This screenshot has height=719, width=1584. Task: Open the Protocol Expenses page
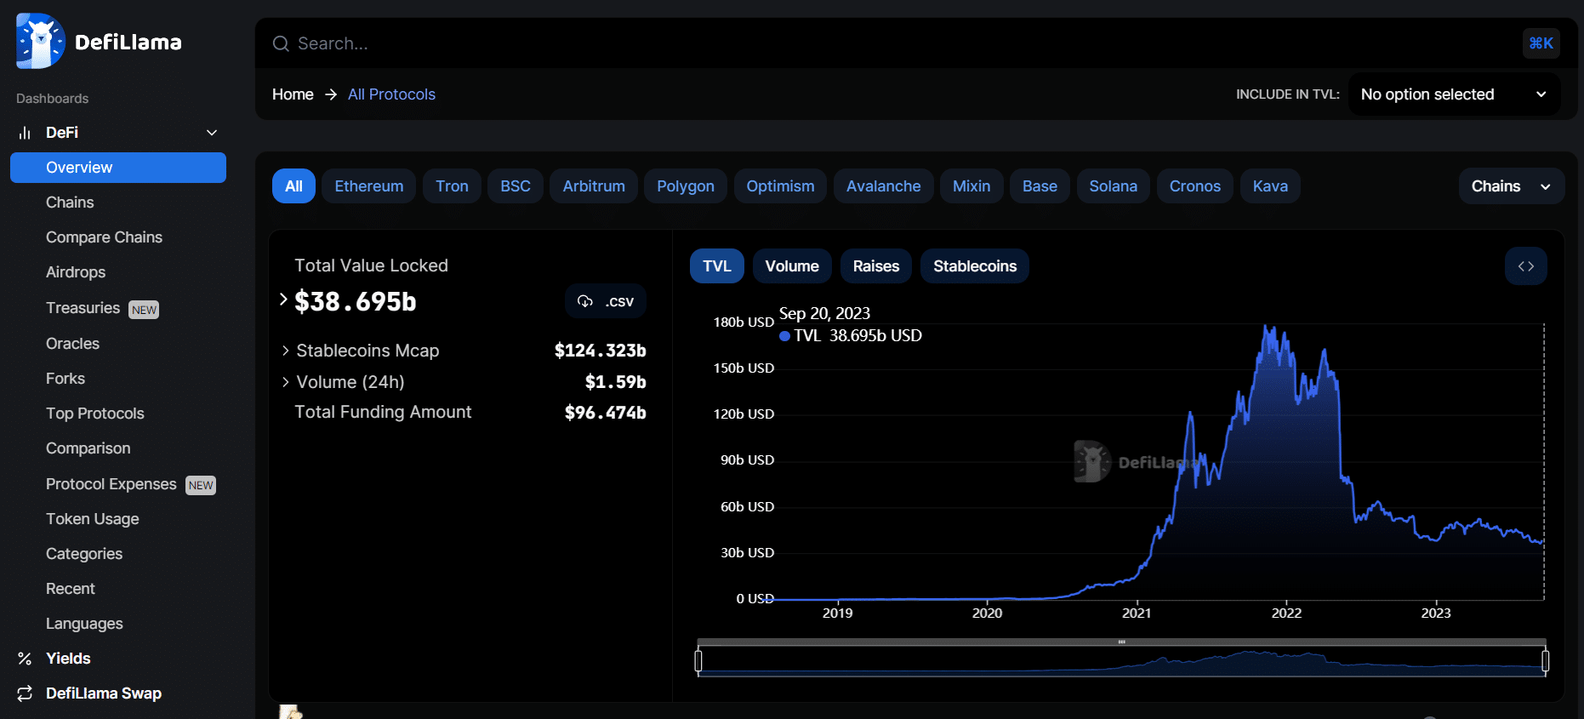111,484
